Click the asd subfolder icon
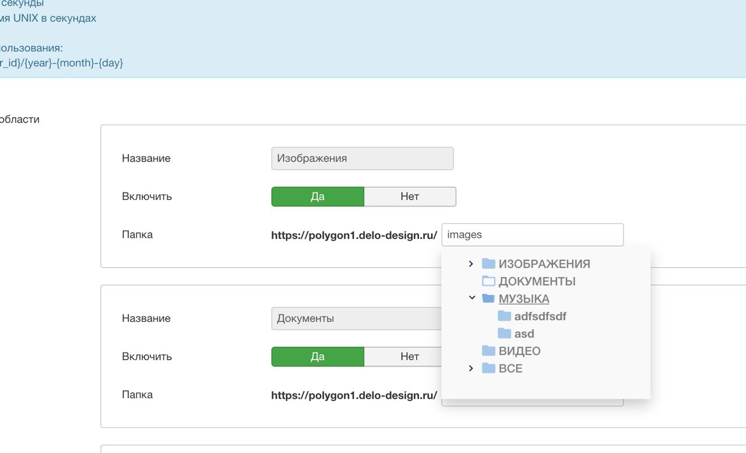Viewport: 746px width, 453px height. [504, 333]
